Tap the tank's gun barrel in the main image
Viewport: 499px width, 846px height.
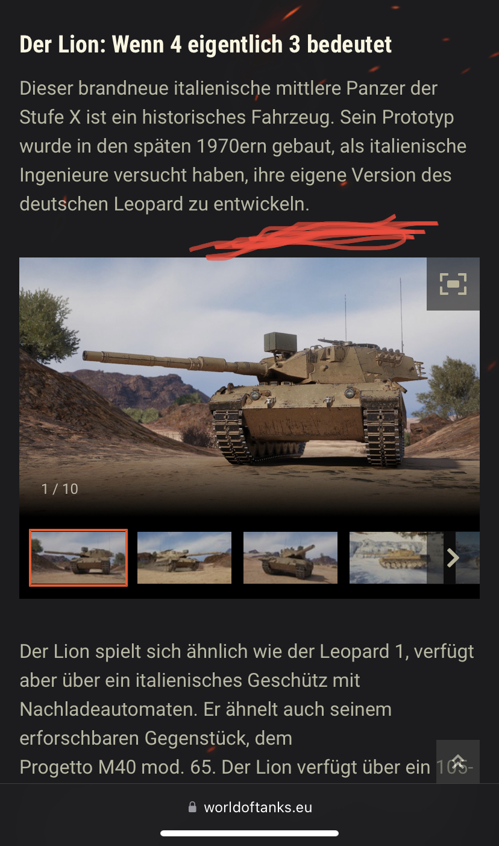coord(175,362)
